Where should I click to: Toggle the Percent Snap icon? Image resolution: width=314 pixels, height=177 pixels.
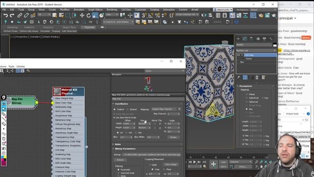point(157,15)
